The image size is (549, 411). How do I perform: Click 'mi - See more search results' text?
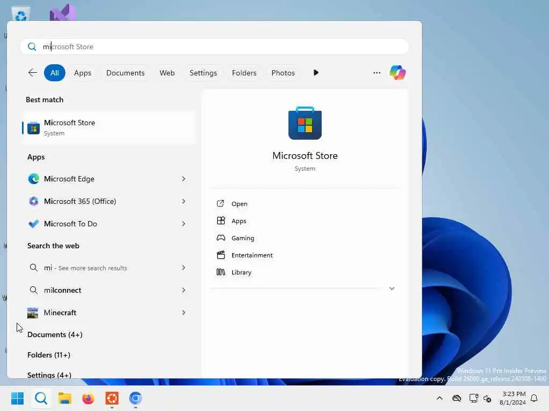pos(85,268)
